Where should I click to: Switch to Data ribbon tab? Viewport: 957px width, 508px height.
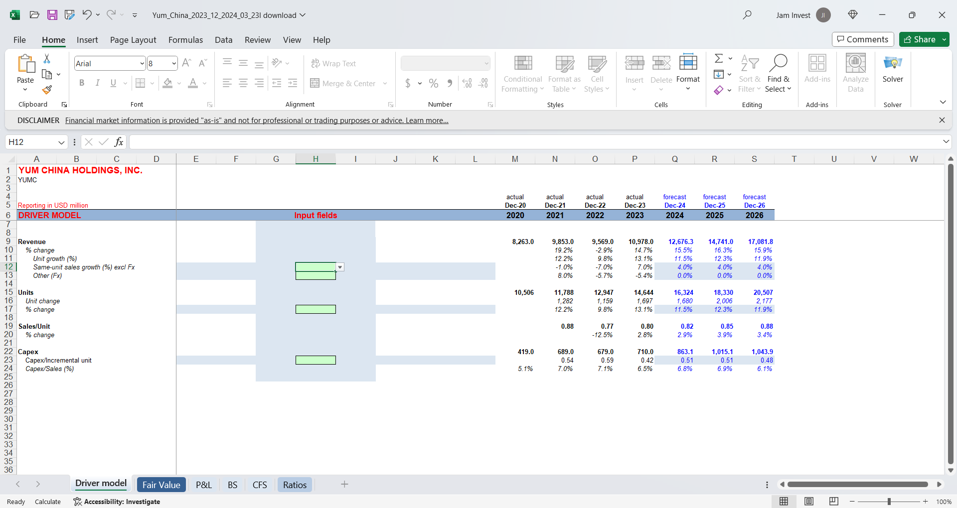pyautogui.click(x=223, y=40)
